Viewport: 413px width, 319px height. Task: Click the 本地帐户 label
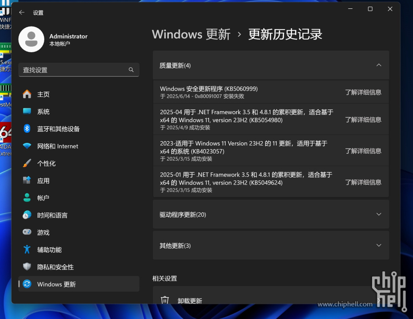[60, 44]
